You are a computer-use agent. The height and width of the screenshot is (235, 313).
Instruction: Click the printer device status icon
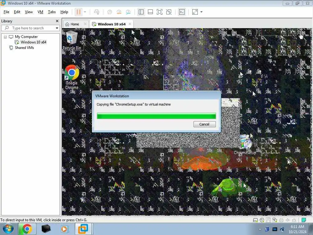[281, 220]
